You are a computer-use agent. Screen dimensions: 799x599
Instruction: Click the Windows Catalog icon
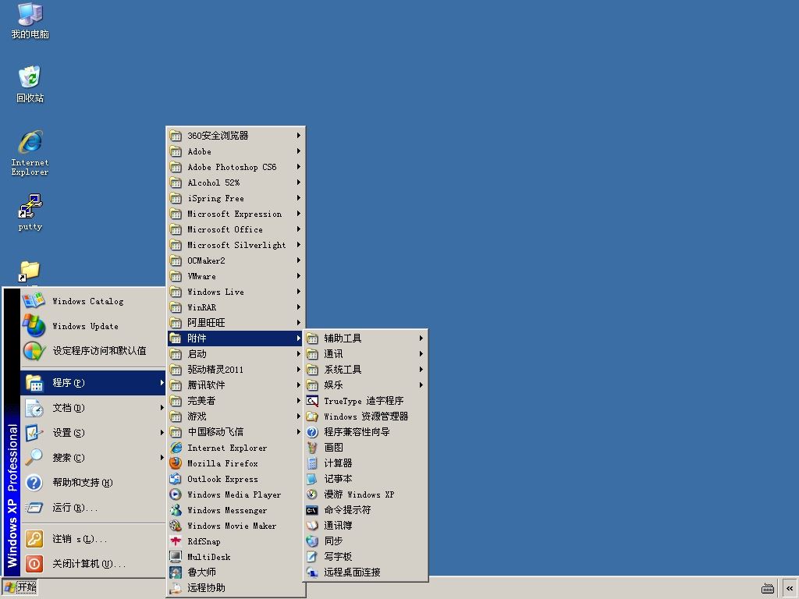34,301
